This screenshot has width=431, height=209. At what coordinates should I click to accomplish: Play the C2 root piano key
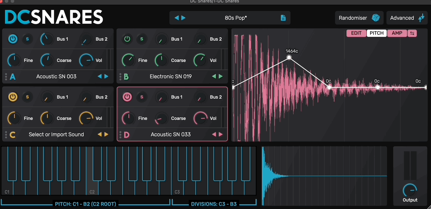92,188
